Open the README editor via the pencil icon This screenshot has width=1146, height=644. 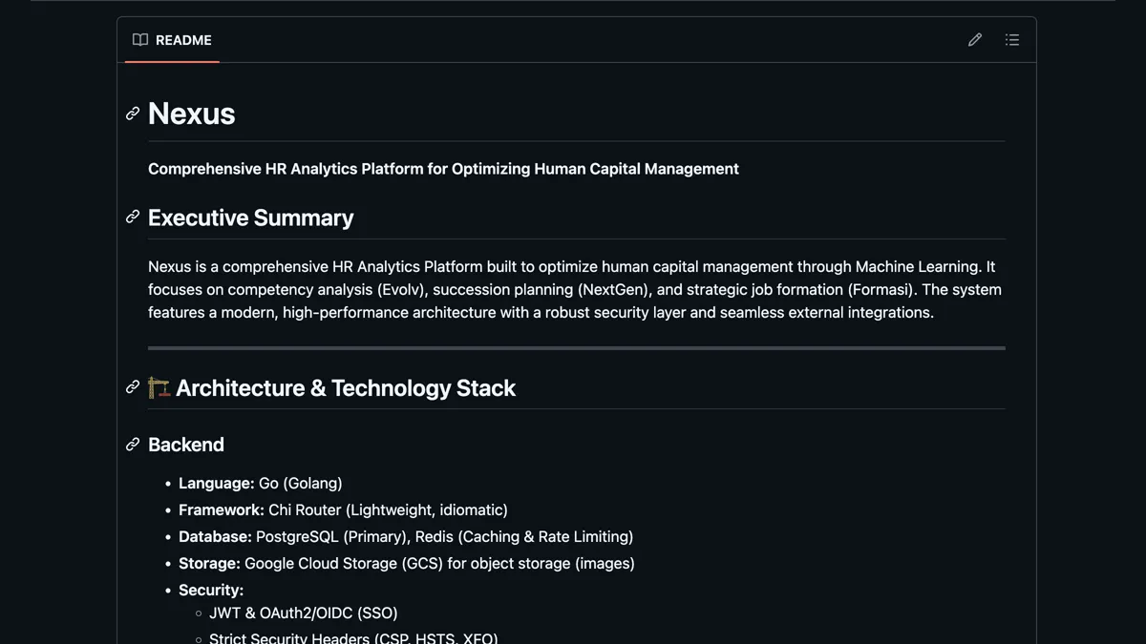point(974,39)
